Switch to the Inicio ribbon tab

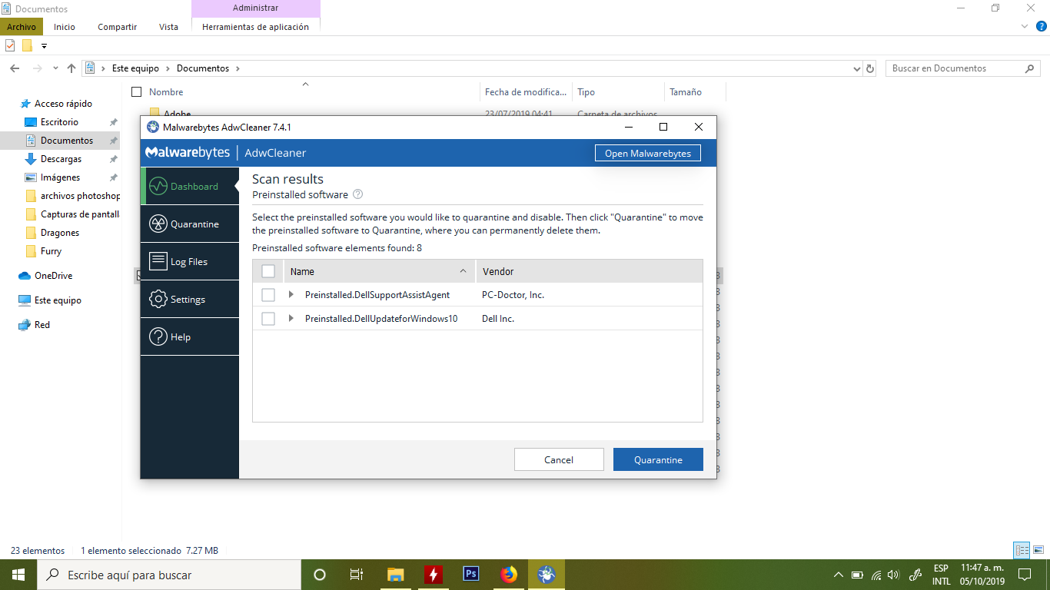[65, 27]
